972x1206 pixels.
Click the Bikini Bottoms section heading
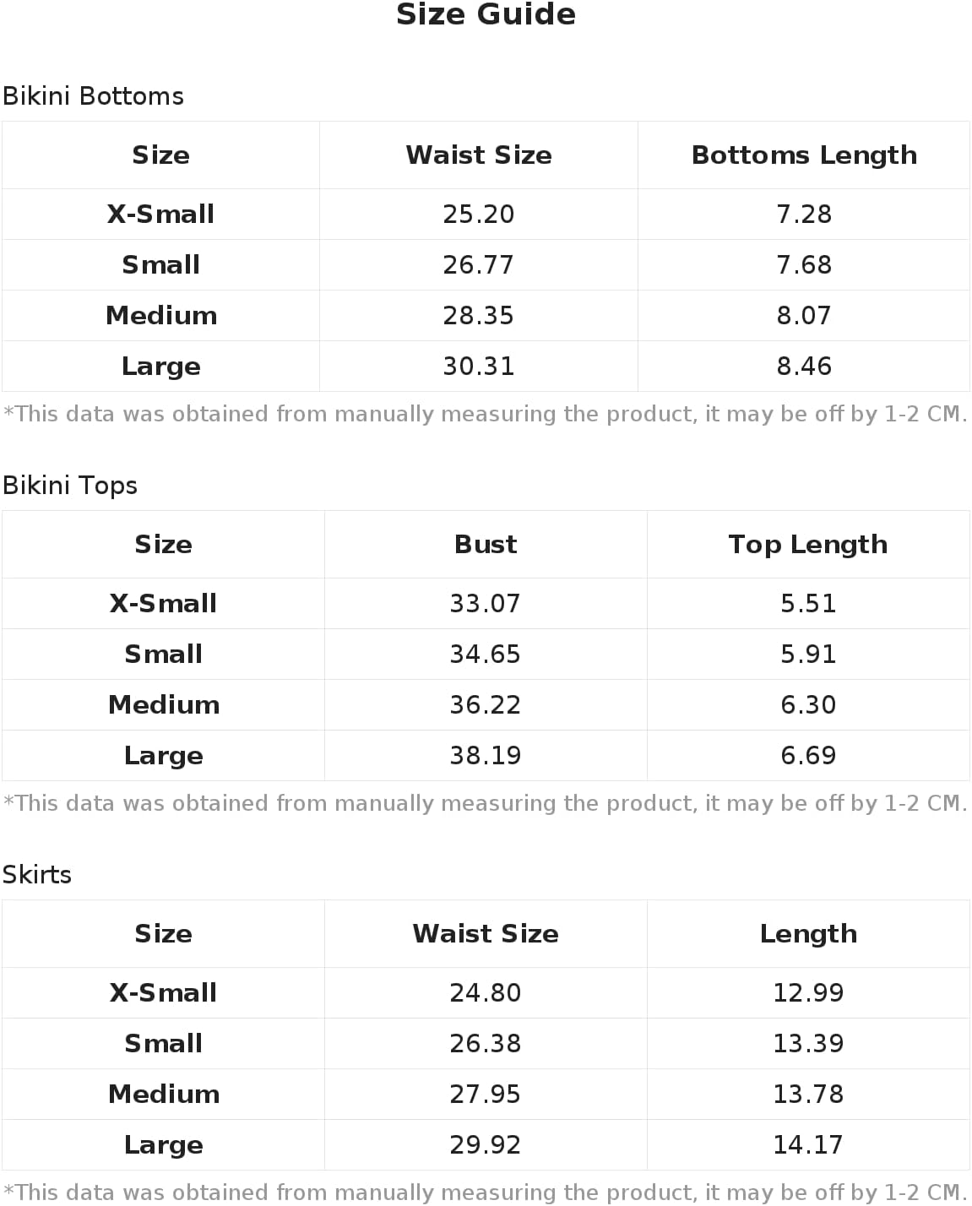tap(93, 96)
